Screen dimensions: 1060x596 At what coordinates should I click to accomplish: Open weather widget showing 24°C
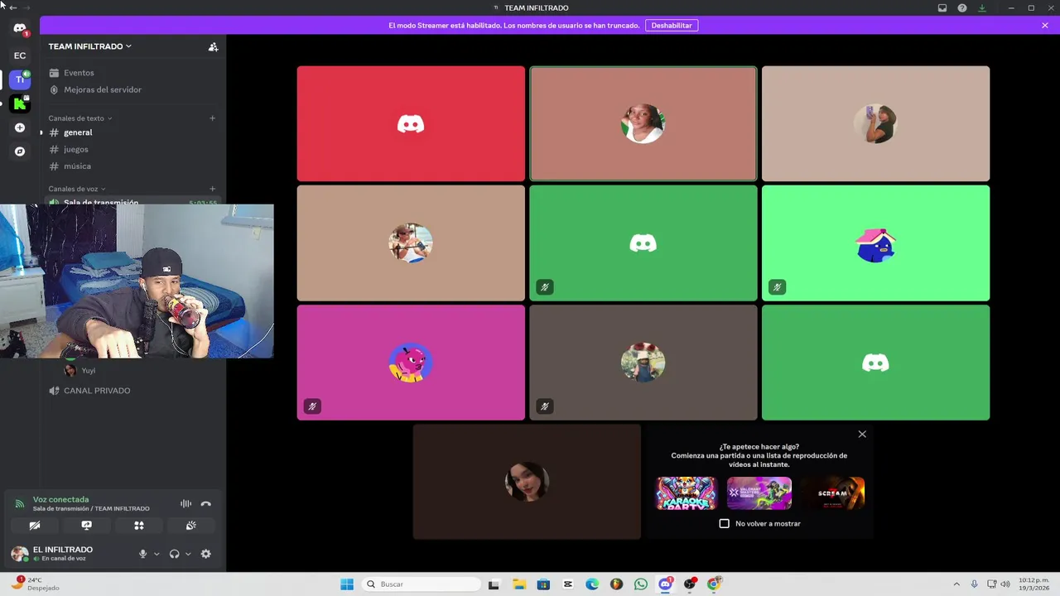click(x=36, y=584)
